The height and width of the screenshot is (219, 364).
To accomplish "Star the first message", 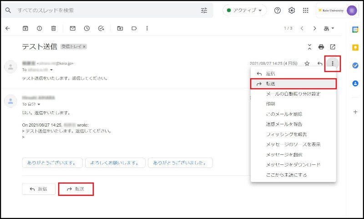I will pos(307,63).
